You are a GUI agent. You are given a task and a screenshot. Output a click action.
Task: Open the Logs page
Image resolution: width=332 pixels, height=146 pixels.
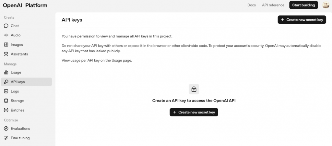click(26, 91)
